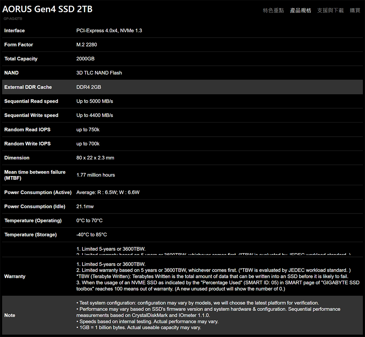Select PCI-Express 4.0x4, NVMe 1.3 value

[109, 31]
